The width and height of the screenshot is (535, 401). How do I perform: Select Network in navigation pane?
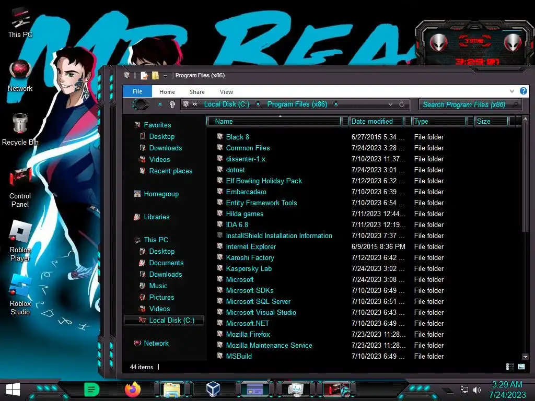(x=156, y=344)
